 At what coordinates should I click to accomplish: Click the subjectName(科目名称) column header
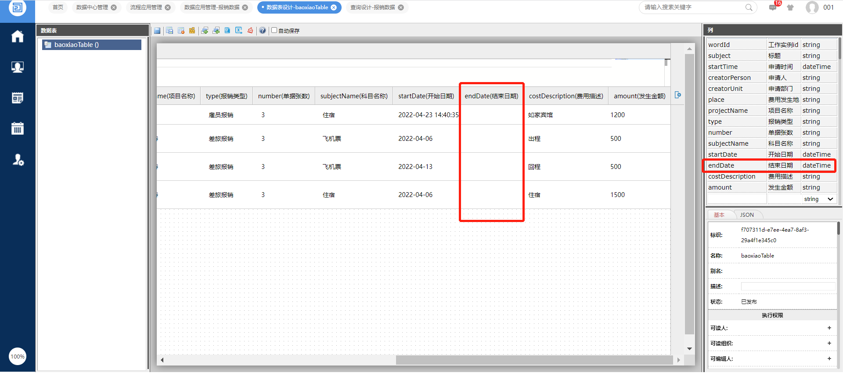(x=354, y=96)
